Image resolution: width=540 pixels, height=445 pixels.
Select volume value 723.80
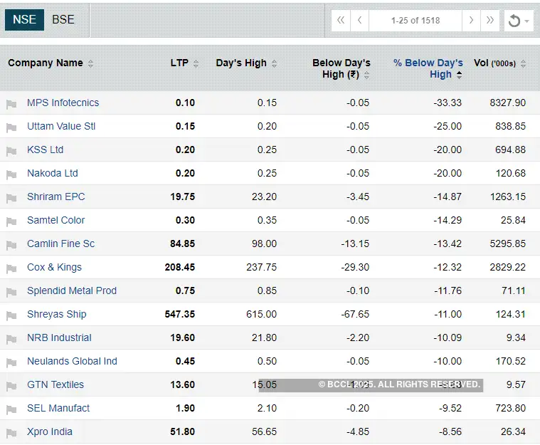click(510, 408)
